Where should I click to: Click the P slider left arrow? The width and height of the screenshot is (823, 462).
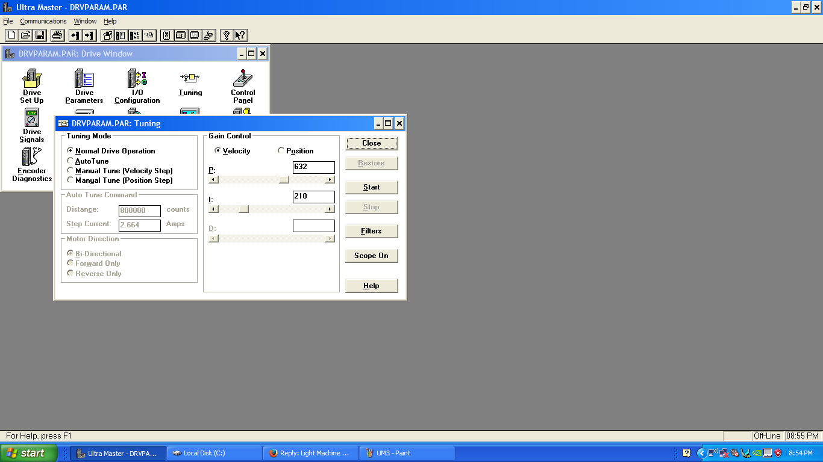click(213, 179)
